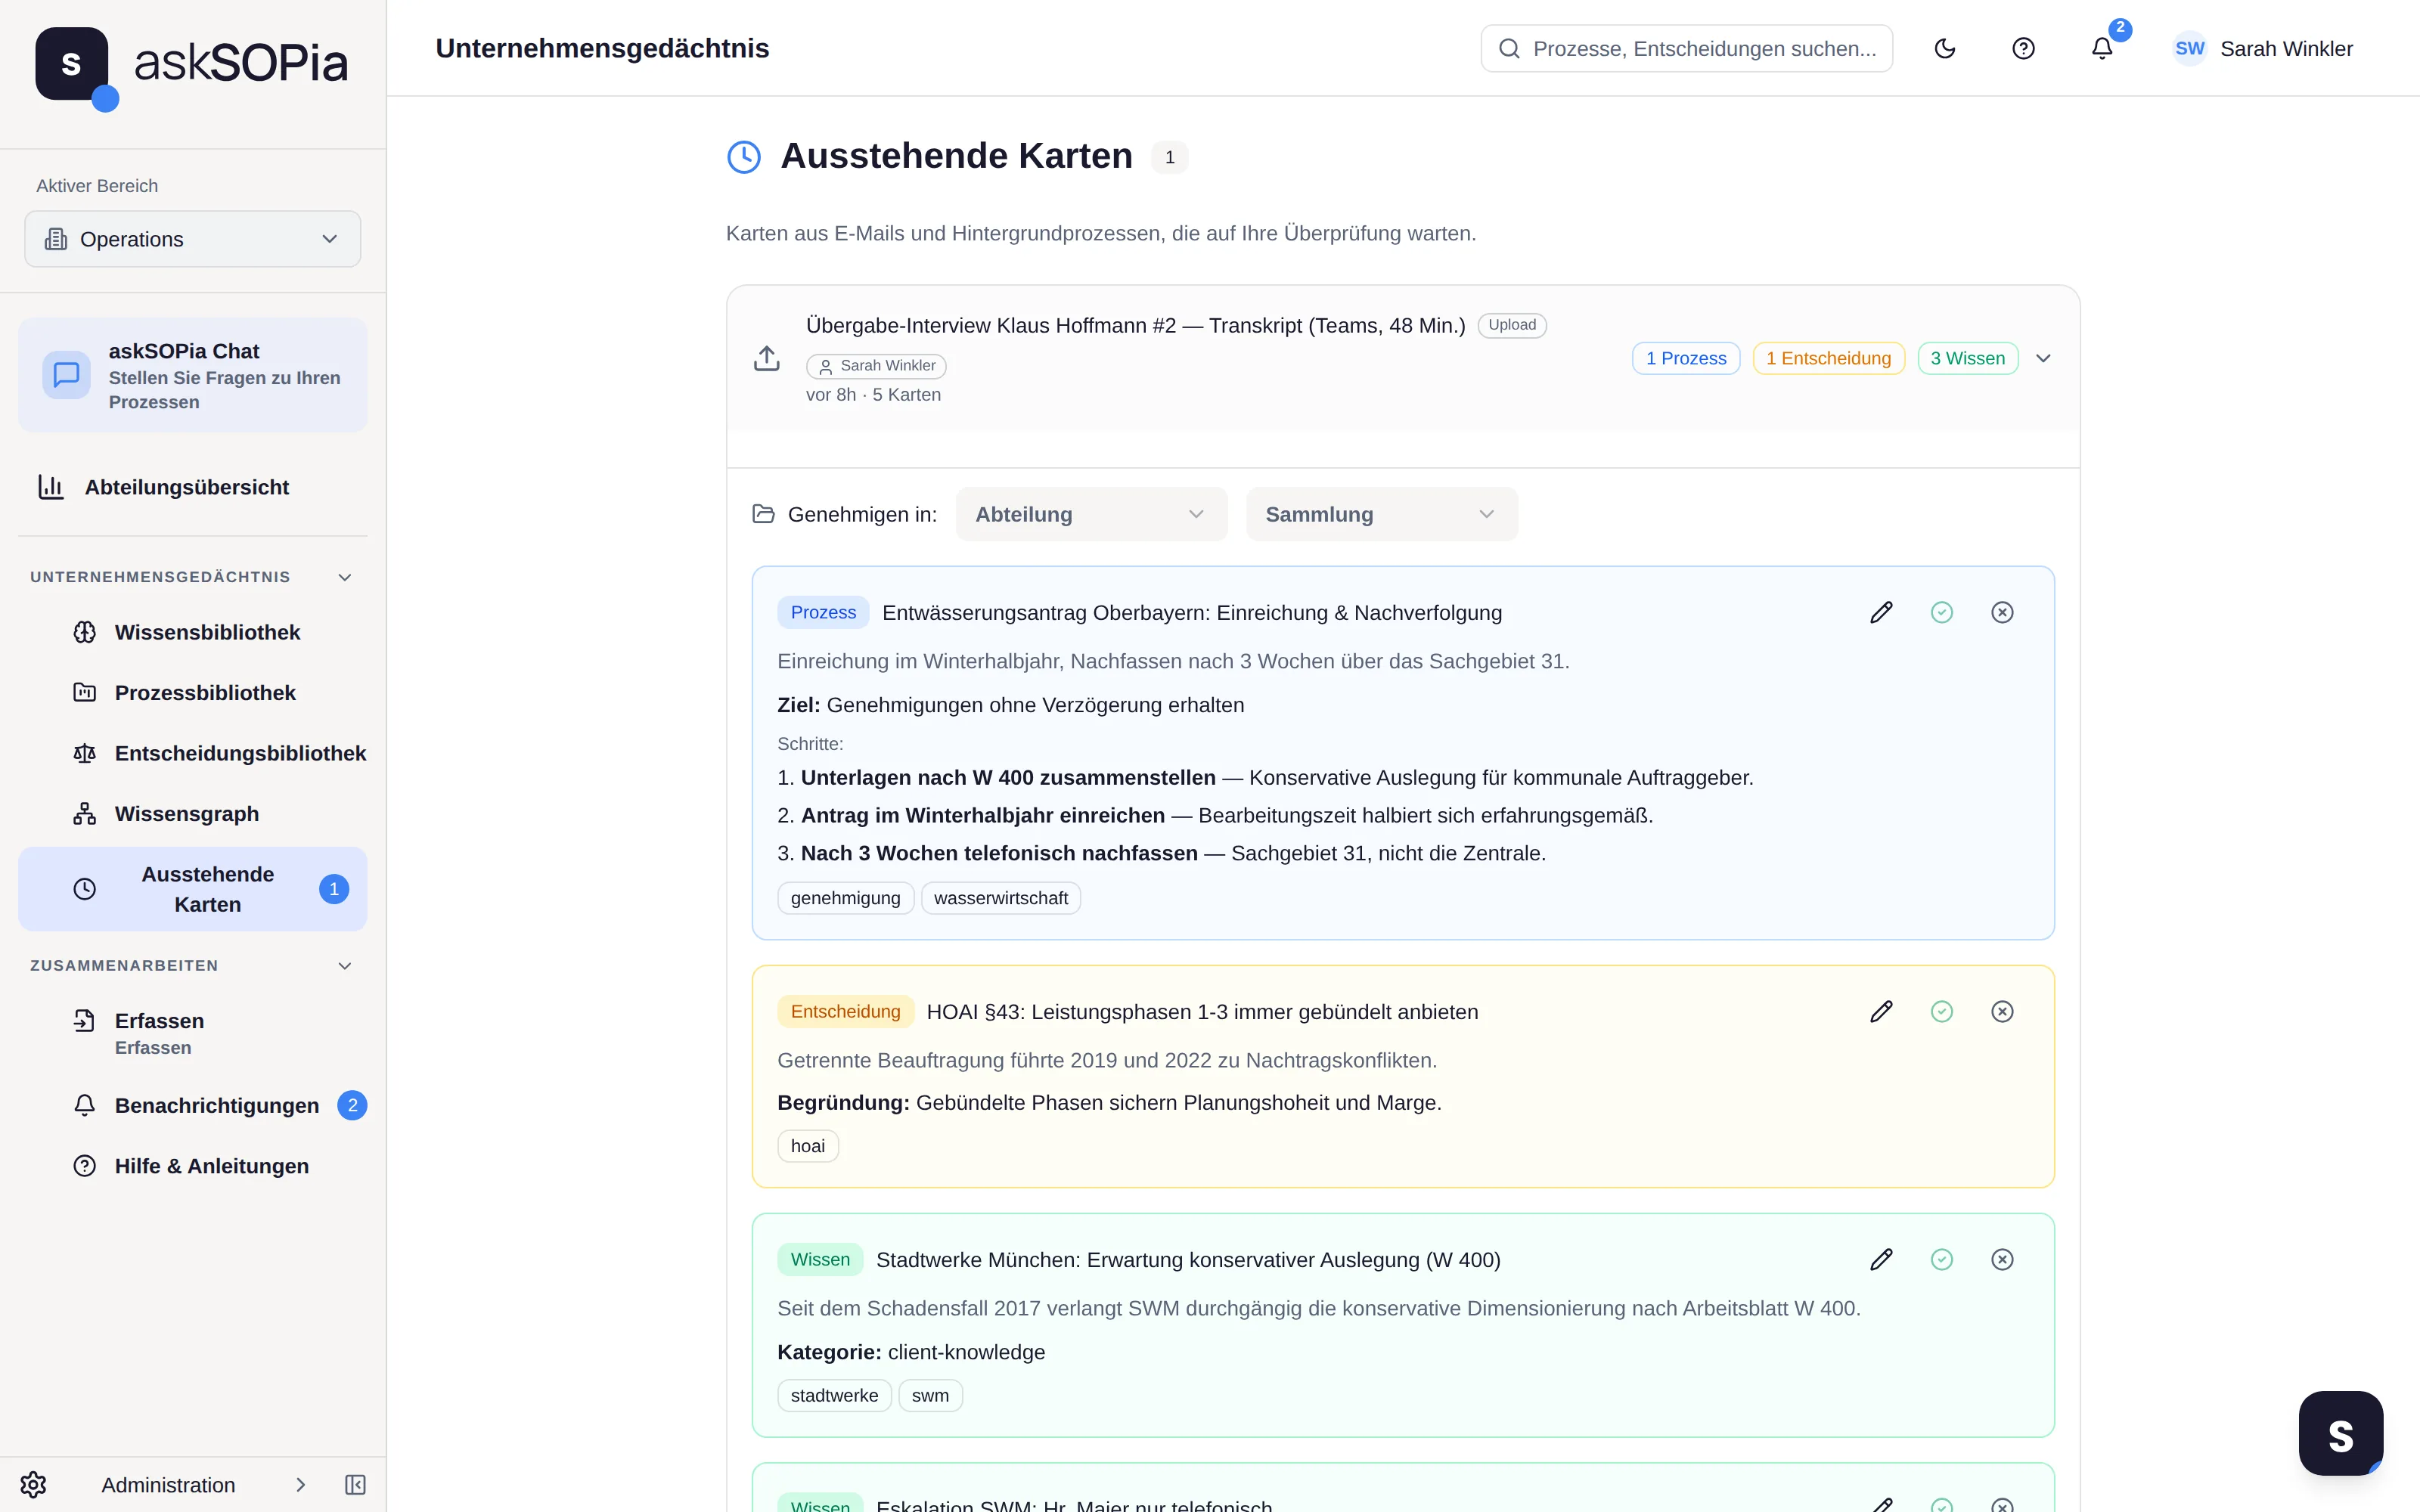Image resolution: width=2420 pixels, height=1512 pixels.
Task: Select Ausstehende Karten in the sidebar
Action: click(x=192, y=889)
